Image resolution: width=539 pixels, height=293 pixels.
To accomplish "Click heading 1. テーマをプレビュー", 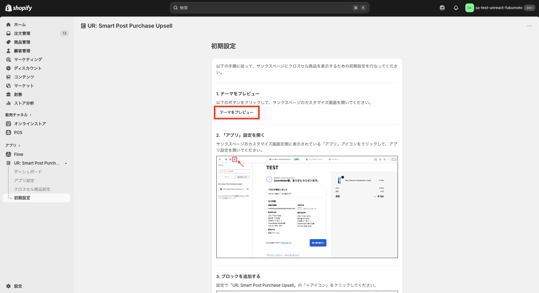I will (238, 94).
